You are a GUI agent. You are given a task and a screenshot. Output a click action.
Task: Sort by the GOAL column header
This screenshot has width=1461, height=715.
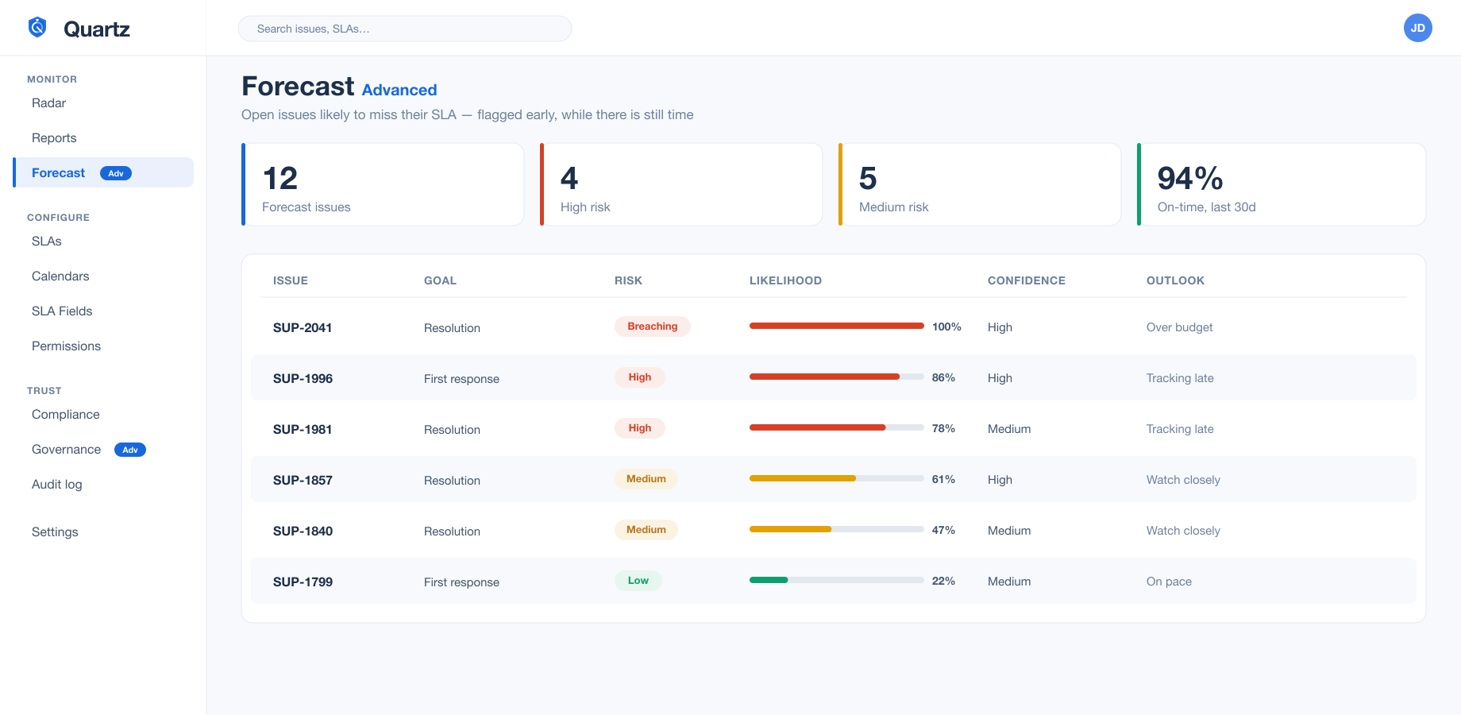coord(440,280)
